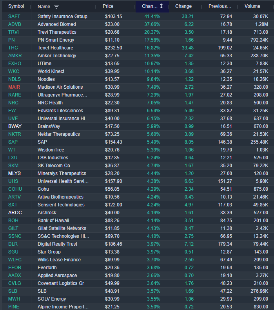Open the SAFT ticker symbol

click(x=14, y=16)
